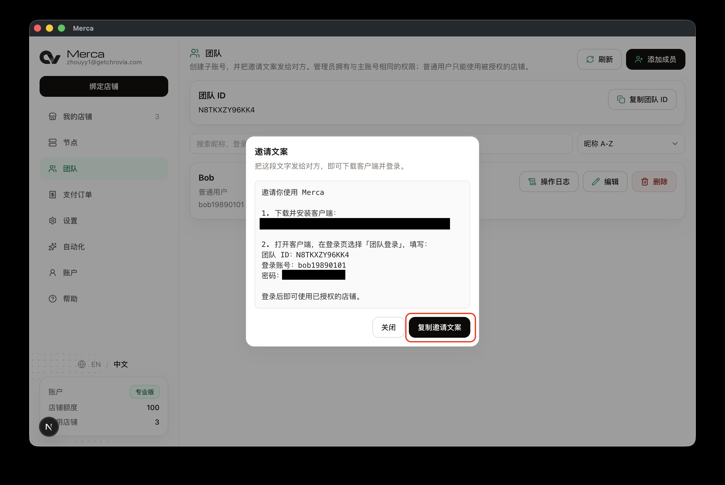Click the globe language icon
The width and height of the screenshot is (725, 485).
coord(82,364)
